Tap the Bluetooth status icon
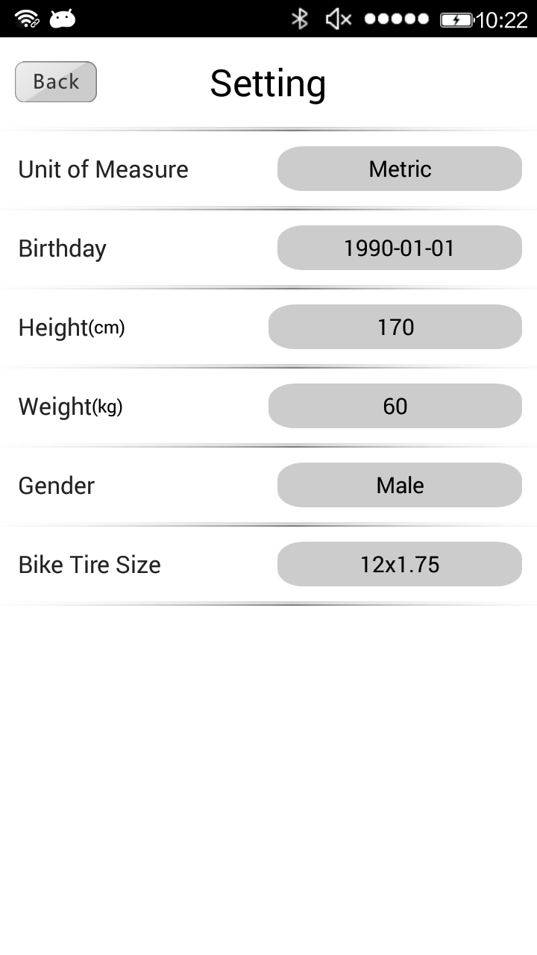The image size is (537, 955). click(300, 19)
